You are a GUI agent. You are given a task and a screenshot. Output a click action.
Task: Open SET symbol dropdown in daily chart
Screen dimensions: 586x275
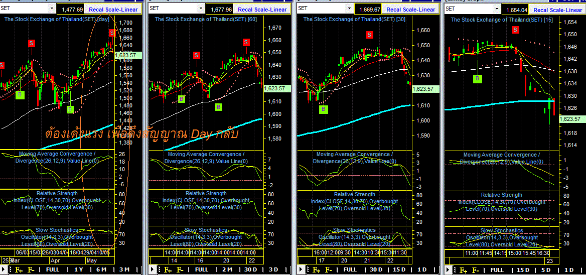click(52, 8)
